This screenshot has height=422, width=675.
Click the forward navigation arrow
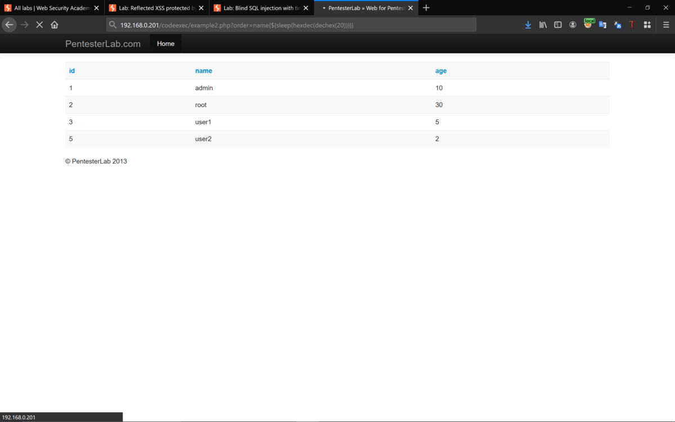[24, 25]
